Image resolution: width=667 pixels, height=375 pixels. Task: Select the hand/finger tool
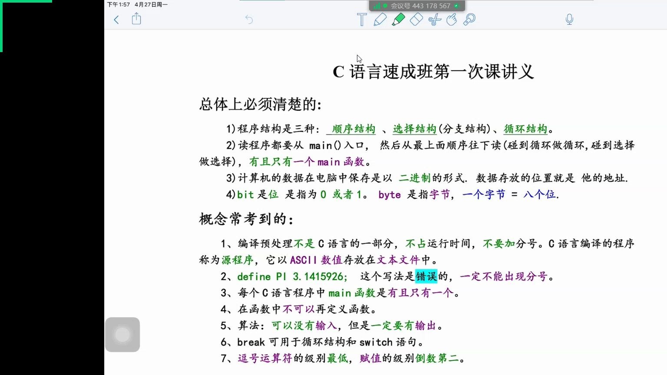452,20
